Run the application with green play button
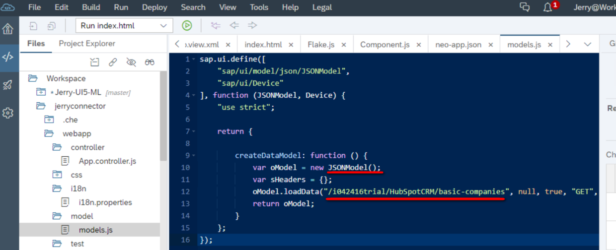The width and height of the screenshot is (616, 250). (187, 26)
